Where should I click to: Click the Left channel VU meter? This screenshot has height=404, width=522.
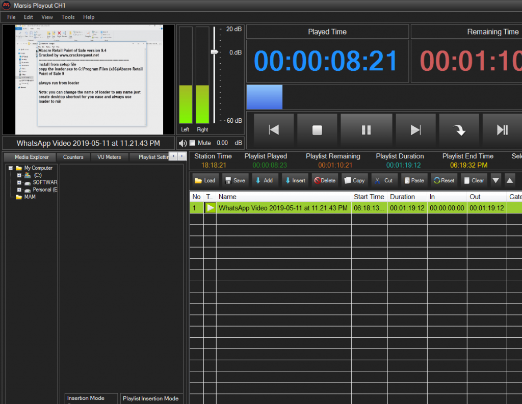pyautogui.click(x=186, y=75)
